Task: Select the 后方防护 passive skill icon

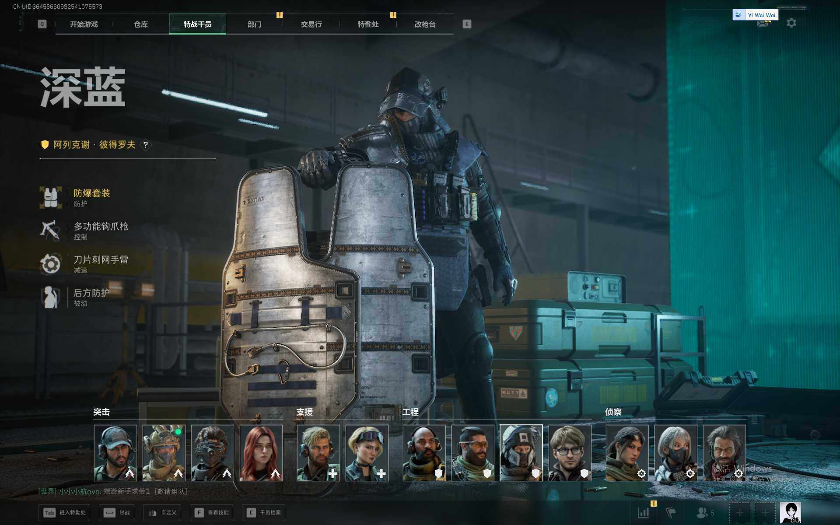Action: [x=50, y=297]
